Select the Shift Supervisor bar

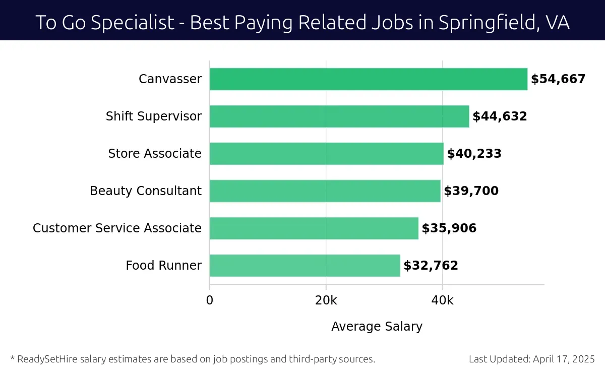point(339,116)
